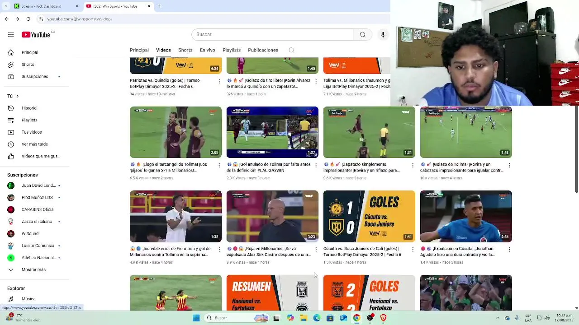Go forward in browser
Screen dimensions: 579x325
pyautogui.click(x=17, y=19)
